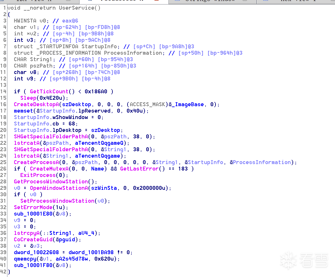Click the Sleep function call
This screenshot has height=277, width=335.
(28, 98)
